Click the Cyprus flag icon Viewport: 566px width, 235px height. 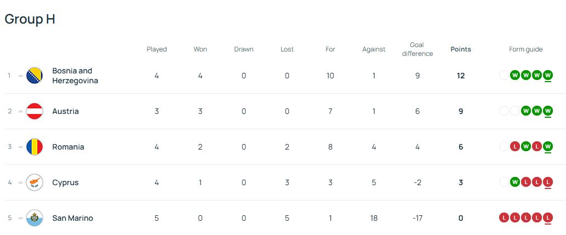tap(35, 182)
